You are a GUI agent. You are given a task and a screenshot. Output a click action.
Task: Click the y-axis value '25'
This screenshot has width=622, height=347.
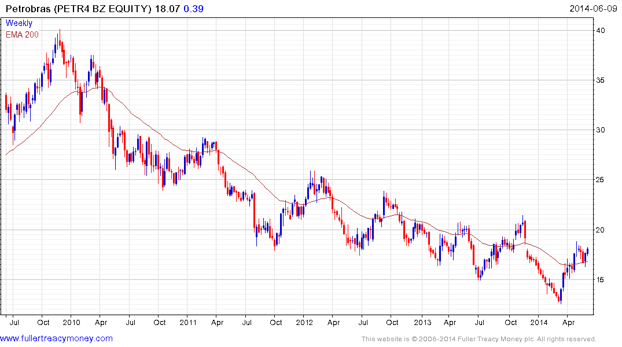pos(601,180)
